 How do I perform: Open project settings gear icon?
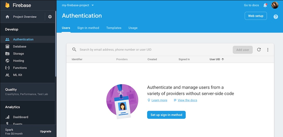[x=50, y=17]
